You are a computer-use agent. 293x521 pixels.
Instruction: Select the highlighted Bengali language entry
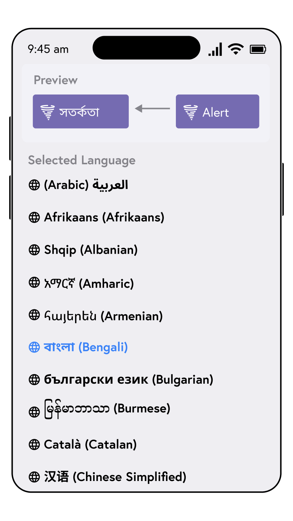coord(85,347)
